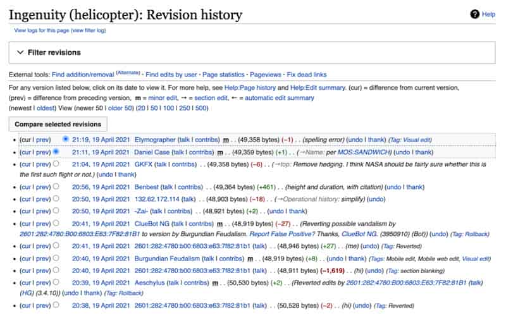Open Etymographer user page

pyautogui.click(x=155, y=140)
